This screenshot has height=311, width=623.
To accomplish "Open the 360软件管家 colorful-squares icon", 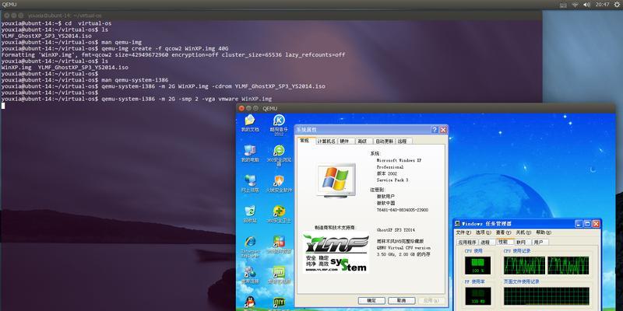I will pos(279,244).
